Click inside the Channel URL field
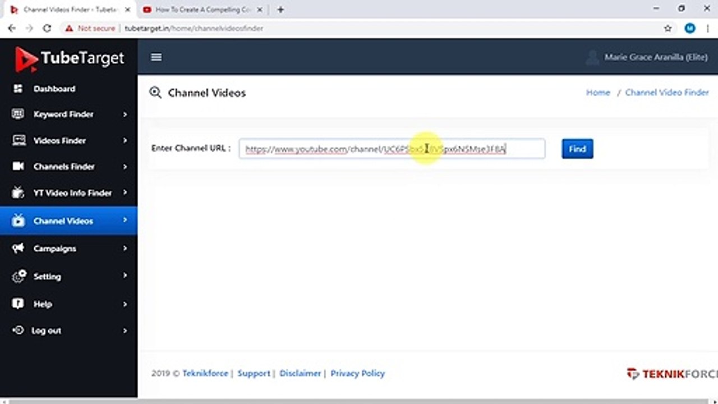This screenshot has height=404, width=718. click(392, 149)
